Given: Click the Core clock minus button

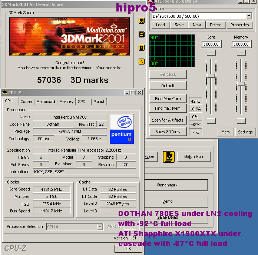Looking at the screenshot, I should [211, 121].
